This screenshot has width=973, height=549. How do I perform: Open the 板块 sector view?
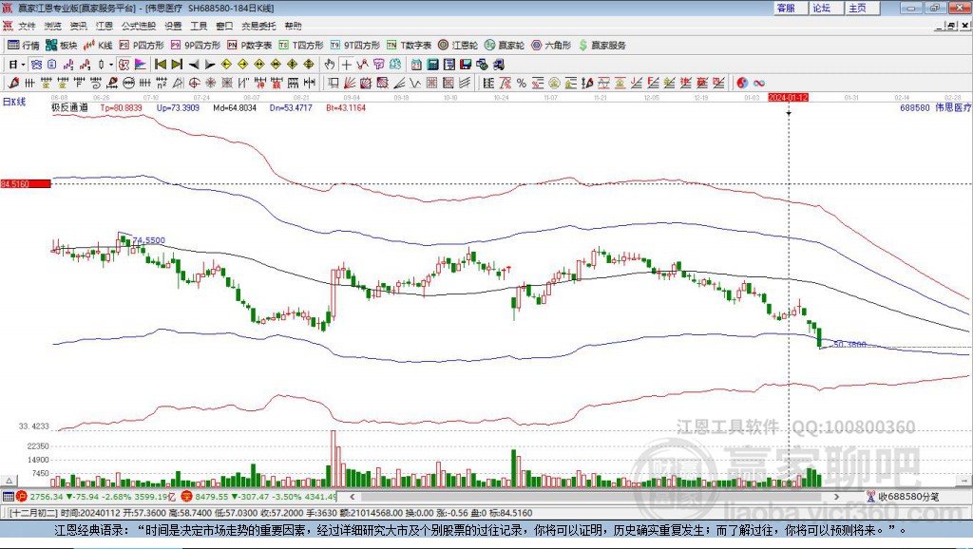click(61, 46)
